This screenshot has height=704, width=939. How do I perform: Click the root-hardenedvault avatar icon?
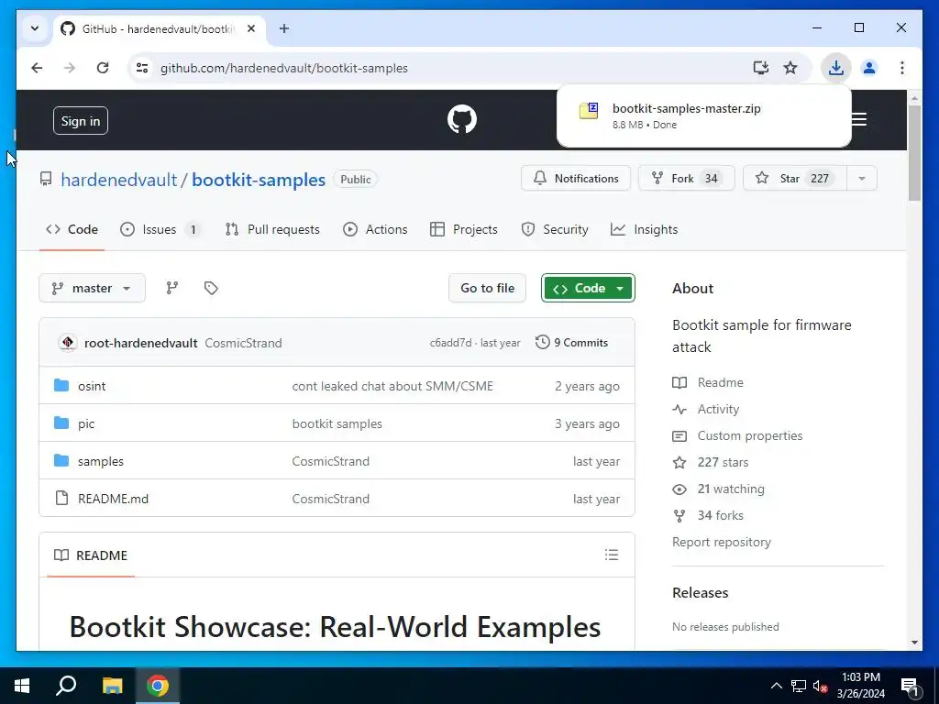pyautogui.click(x=68, y=343)
